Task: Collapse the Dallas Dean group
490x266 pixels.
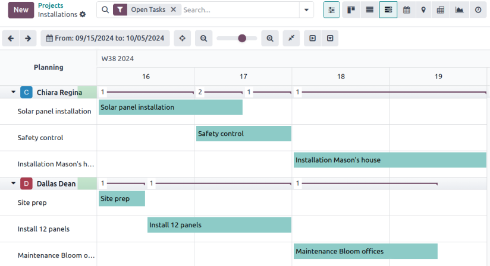Action: (x=13, y=183)
